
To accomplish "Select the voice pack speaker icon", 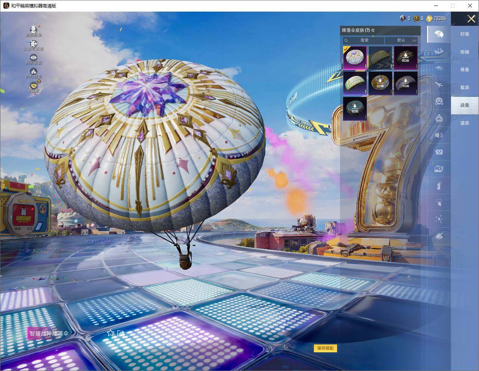I will pyautogui.click(x=439, y=135).
